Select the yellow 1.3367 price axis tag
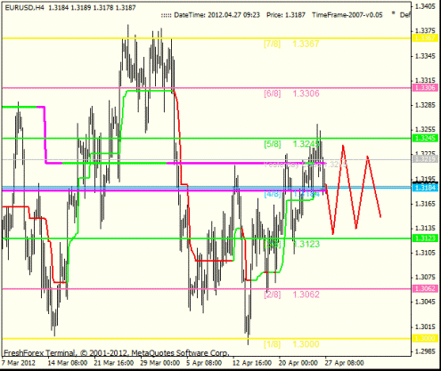The width and height of the screenshot is (441, 371). pos(425,38)
